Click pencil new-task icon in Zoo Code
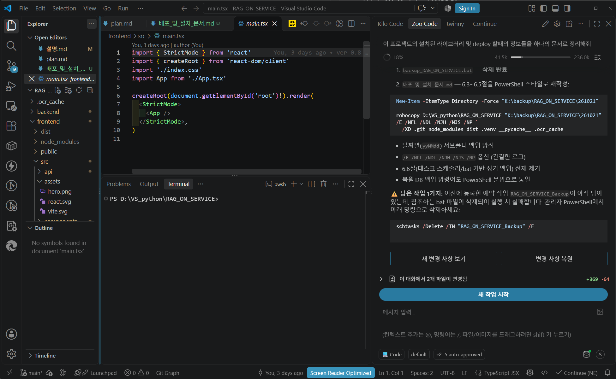616x379 pixels. tap(545, 24)
